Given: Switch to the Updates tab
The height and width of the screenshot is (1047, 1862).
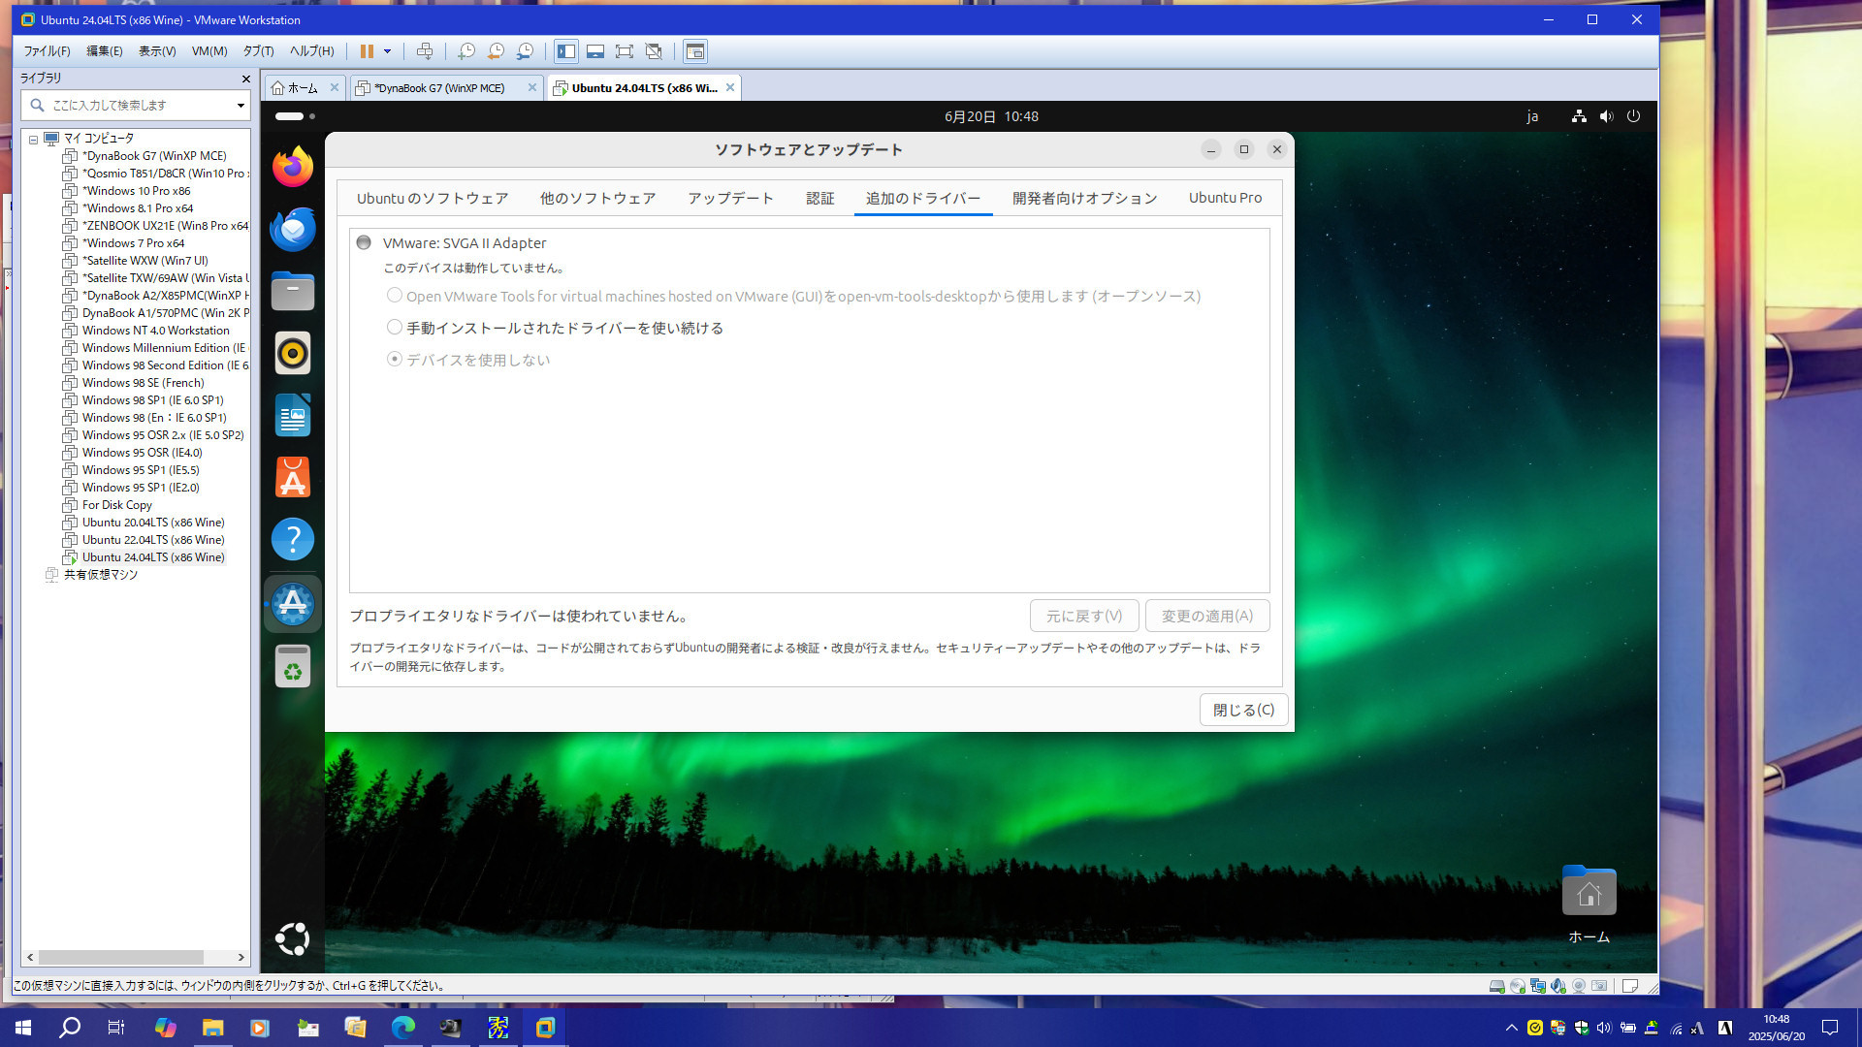Looking at the screenshot, I should click(x=730, y=198).
